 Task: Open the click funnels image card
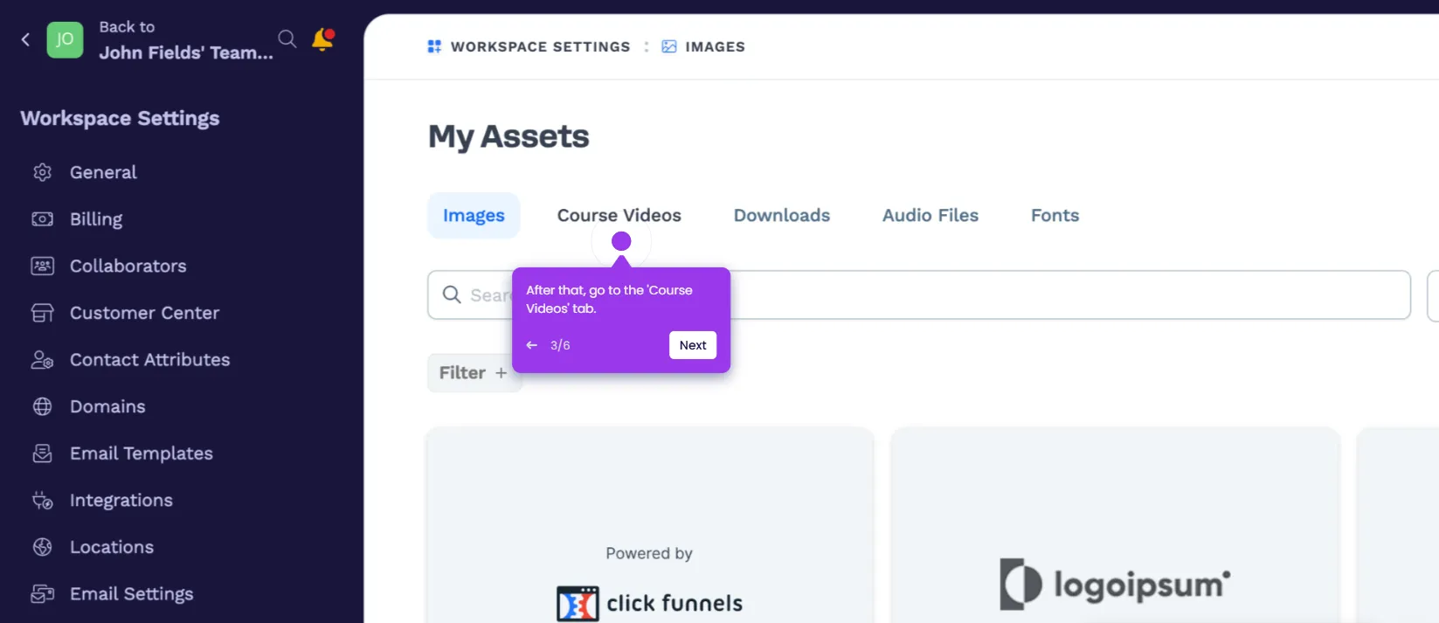650,525
